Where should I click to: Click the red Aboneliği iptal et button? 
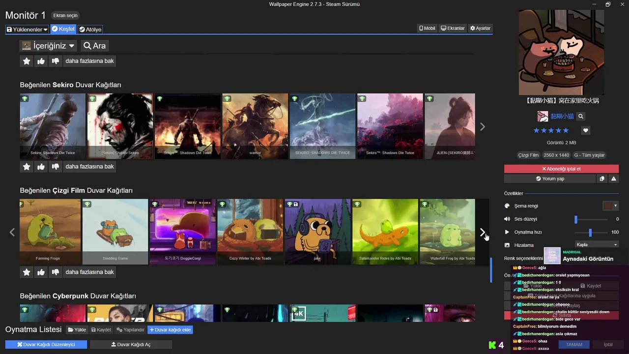561,169
